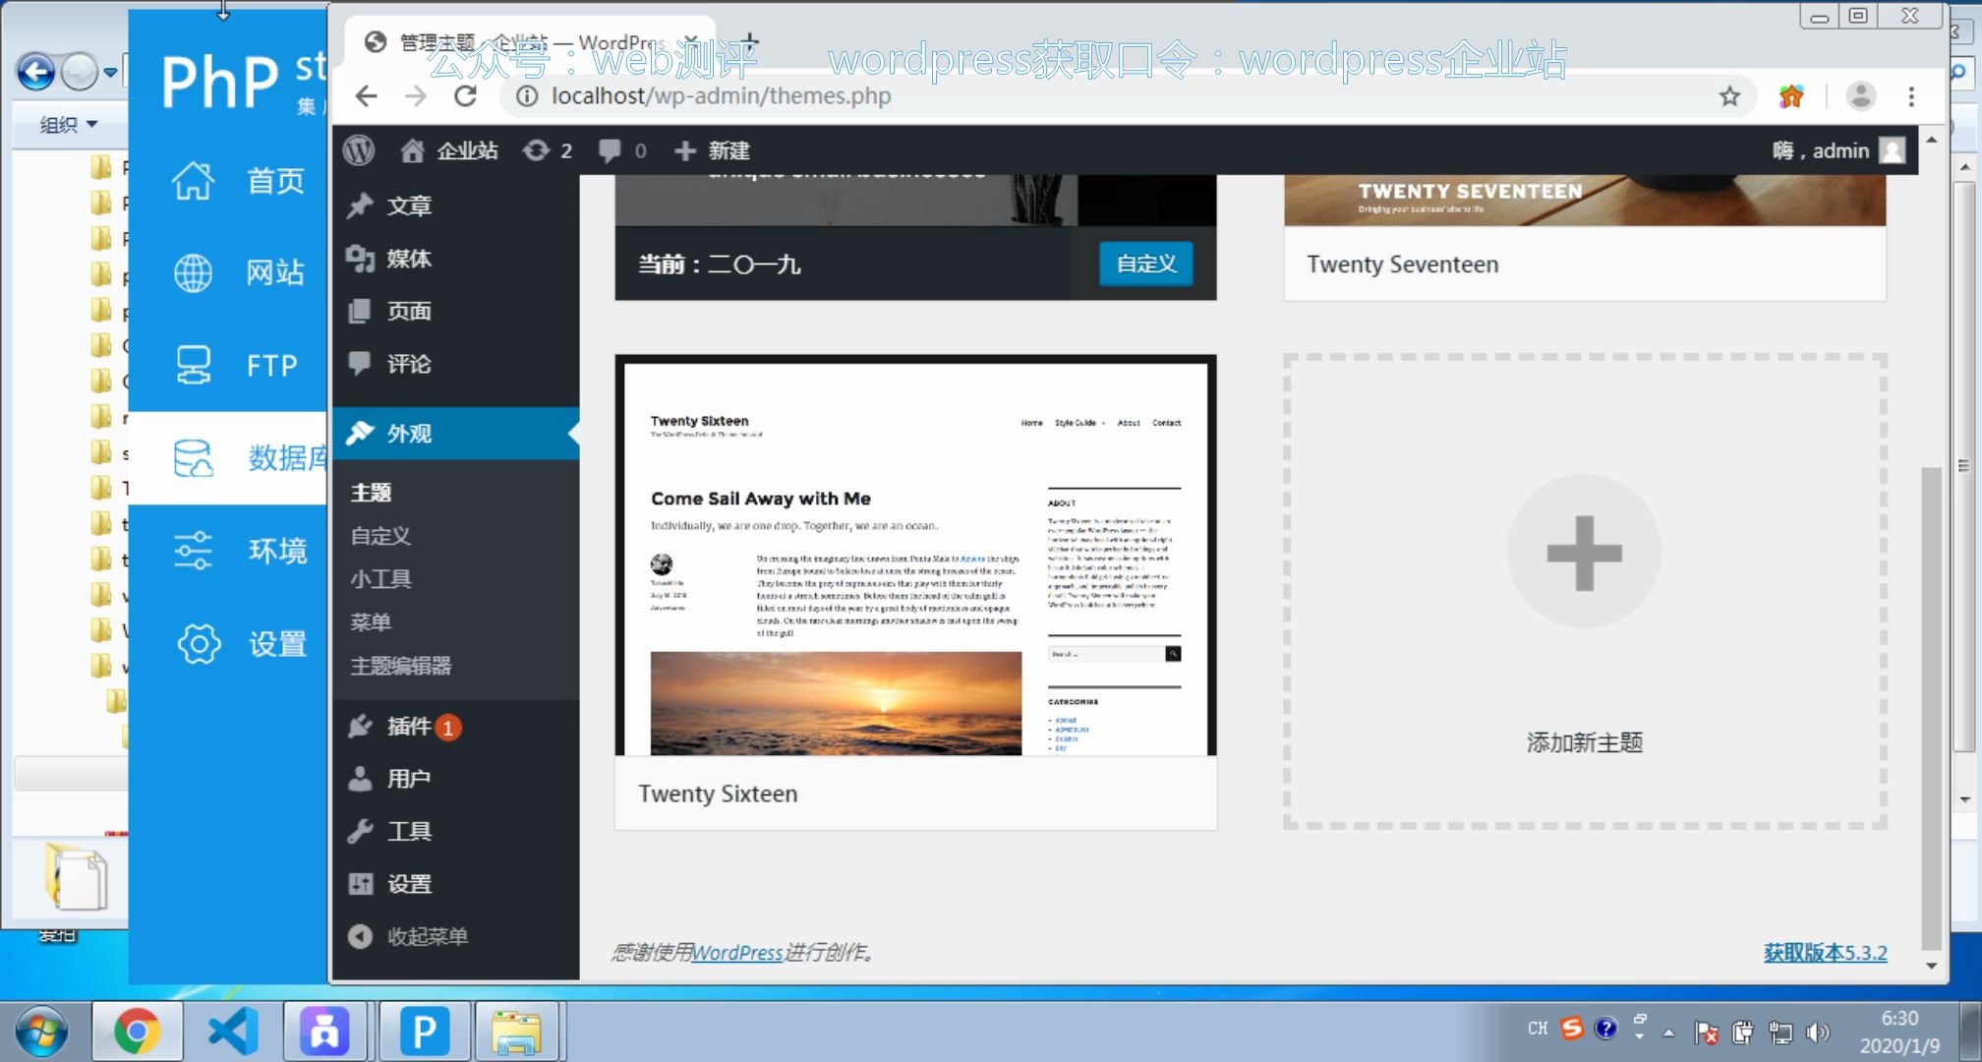Select 主题编辑器 in the appearance submenu

click(x=401, y=666)
